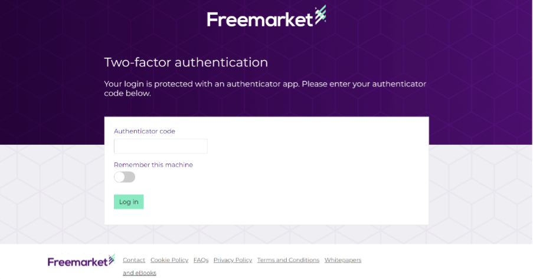533x279 pixels.
Task: Click the Freemarket wordmark at the top
Action: point(259,19)
